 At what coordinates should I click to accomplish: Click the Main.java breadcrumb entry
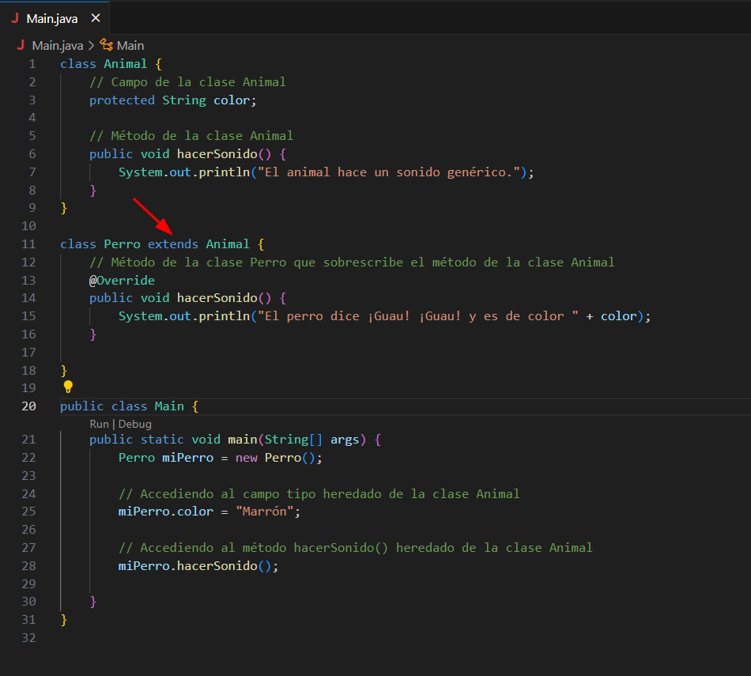tap(58, 46)
